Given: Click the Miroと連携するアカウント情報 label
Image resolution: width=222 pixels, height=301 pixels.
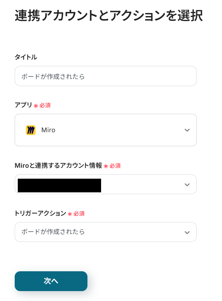Looking at the screenshot, I should pos(58,166).
